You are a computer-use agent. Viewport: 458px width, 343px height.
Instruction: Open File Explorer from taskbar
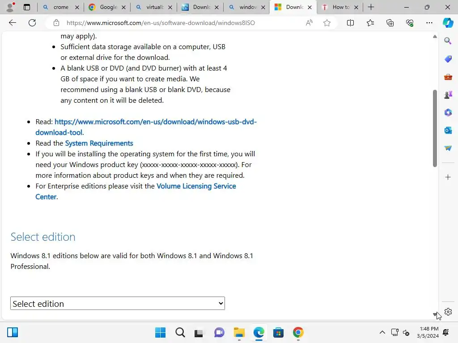pos(239,332)
